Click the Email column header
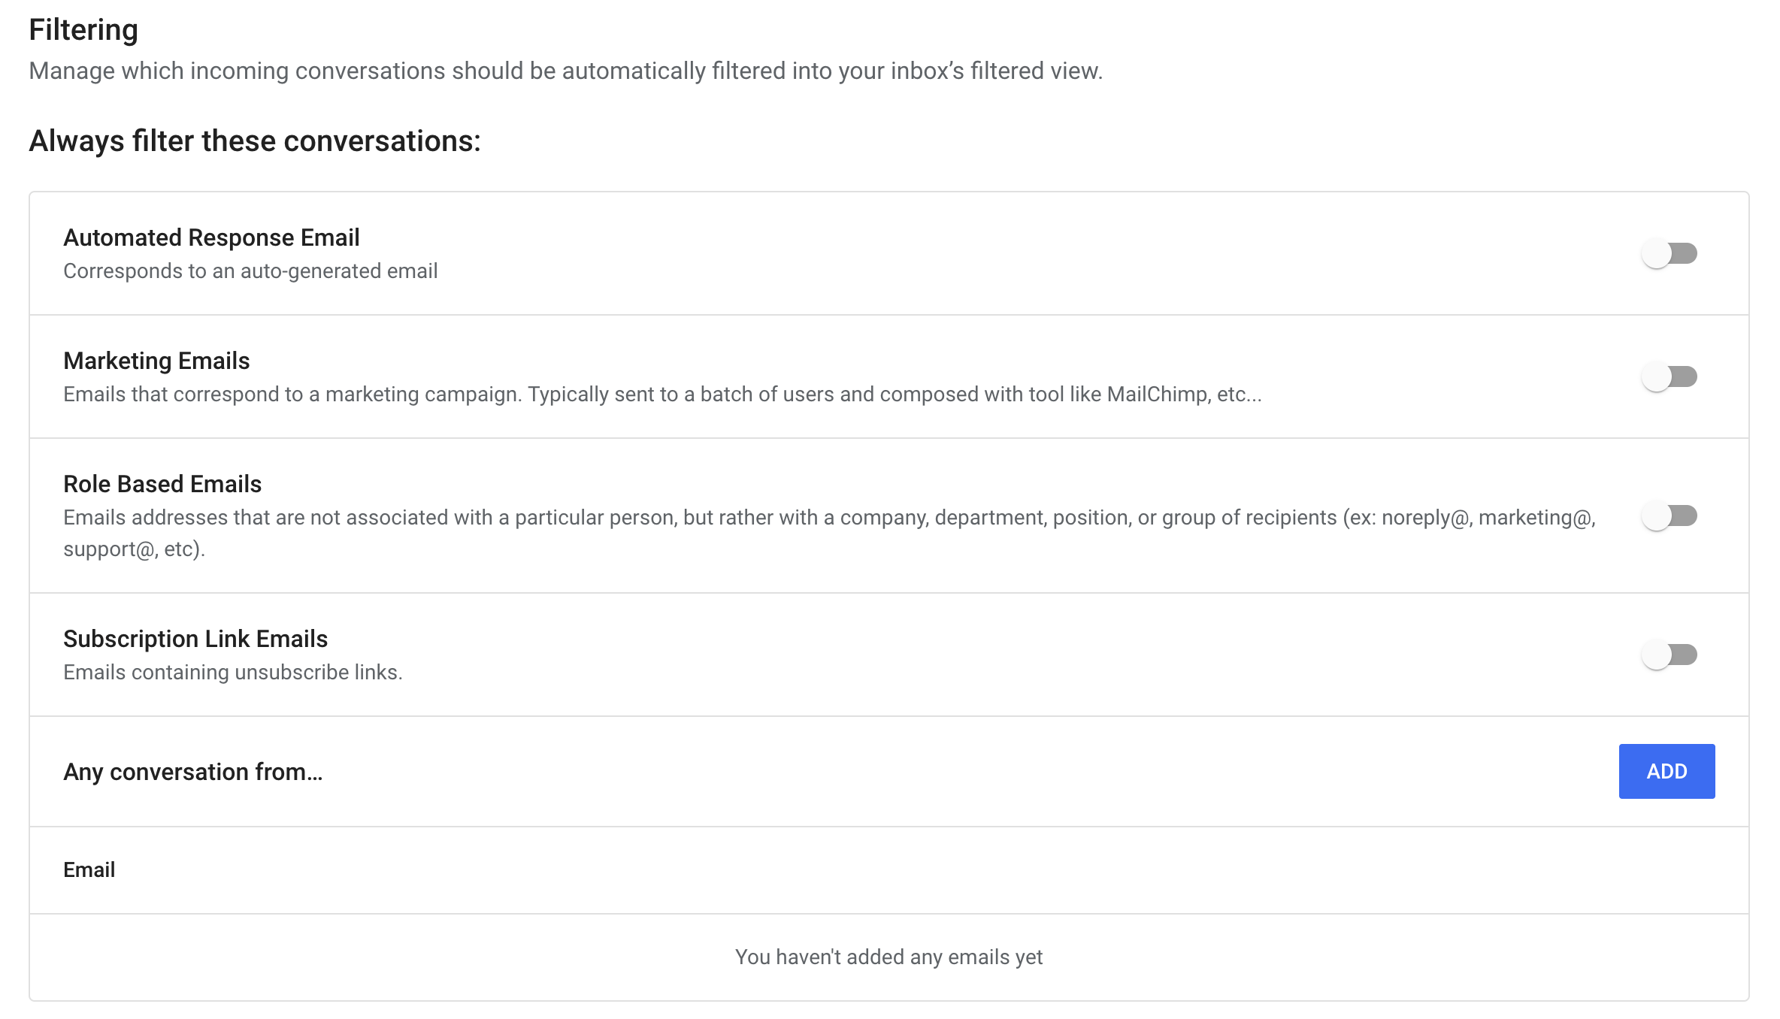This screenshot has width=1780, height=1019. (89, 870)
